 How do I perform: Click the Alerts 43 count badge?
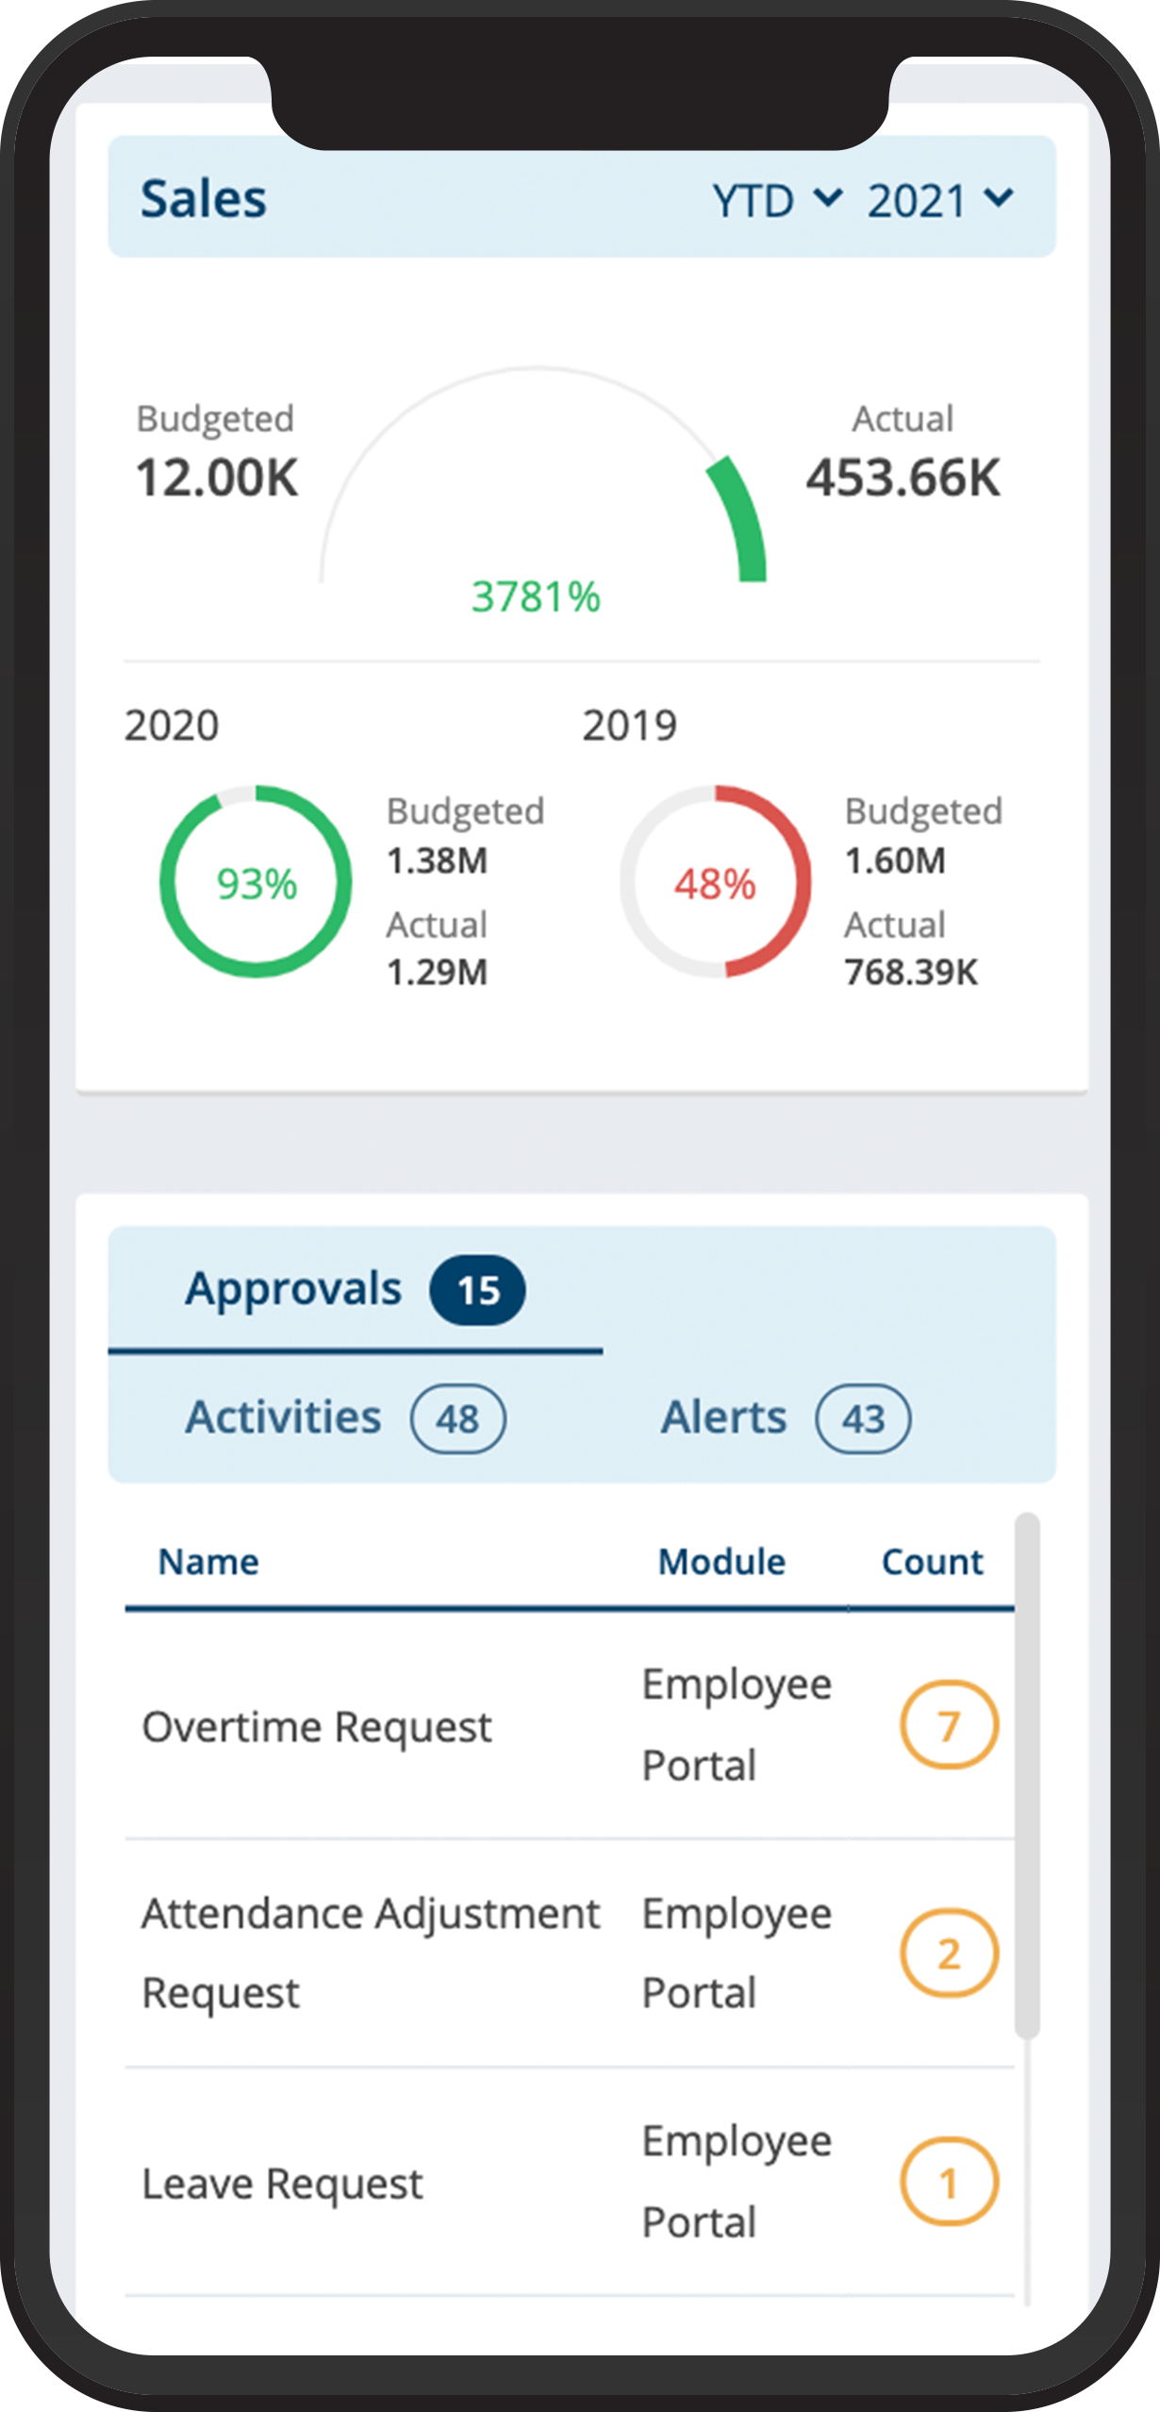[863, 1418]
